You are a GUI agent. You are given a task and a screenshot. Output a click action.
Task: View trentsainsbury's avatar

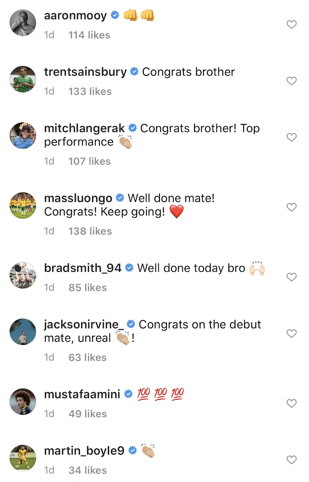click(x=23, y=79)
